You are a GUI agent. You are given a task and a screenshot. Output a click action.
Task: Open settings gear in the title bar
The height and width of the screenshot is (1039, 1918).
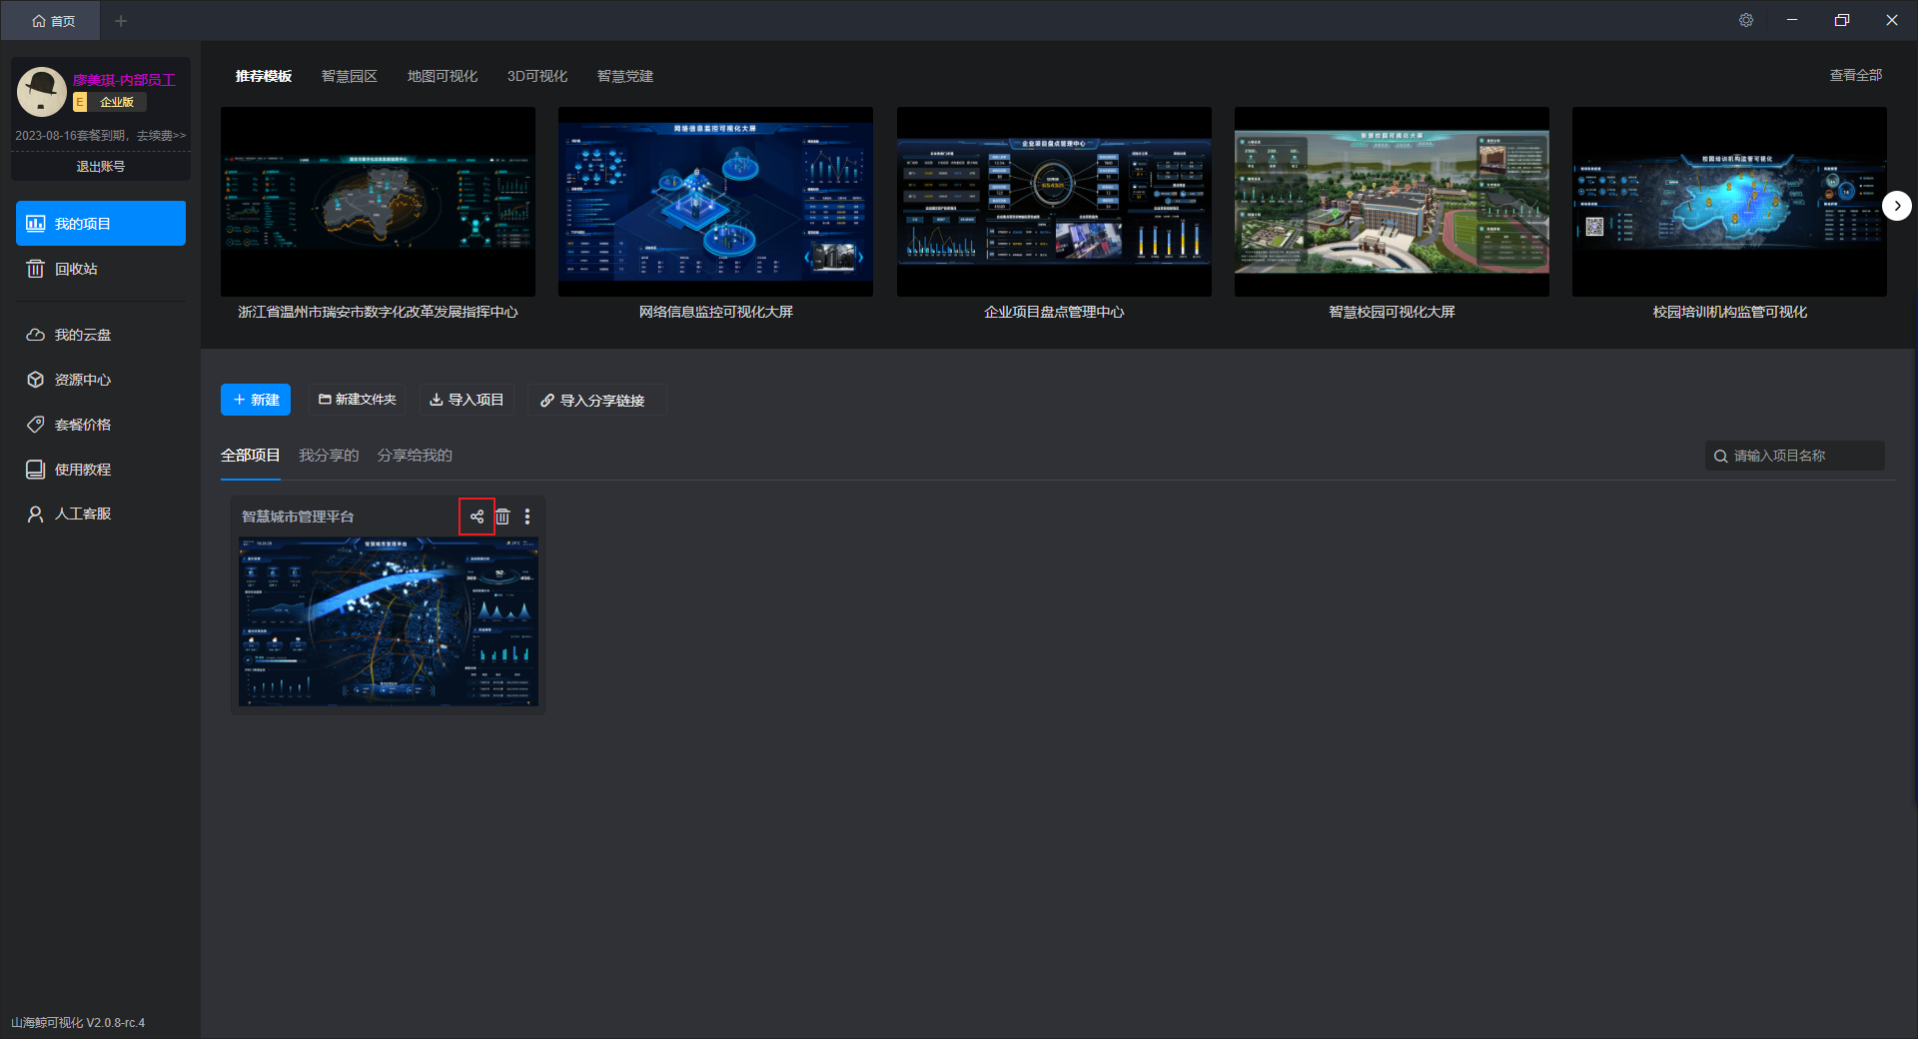[1746, 20]
